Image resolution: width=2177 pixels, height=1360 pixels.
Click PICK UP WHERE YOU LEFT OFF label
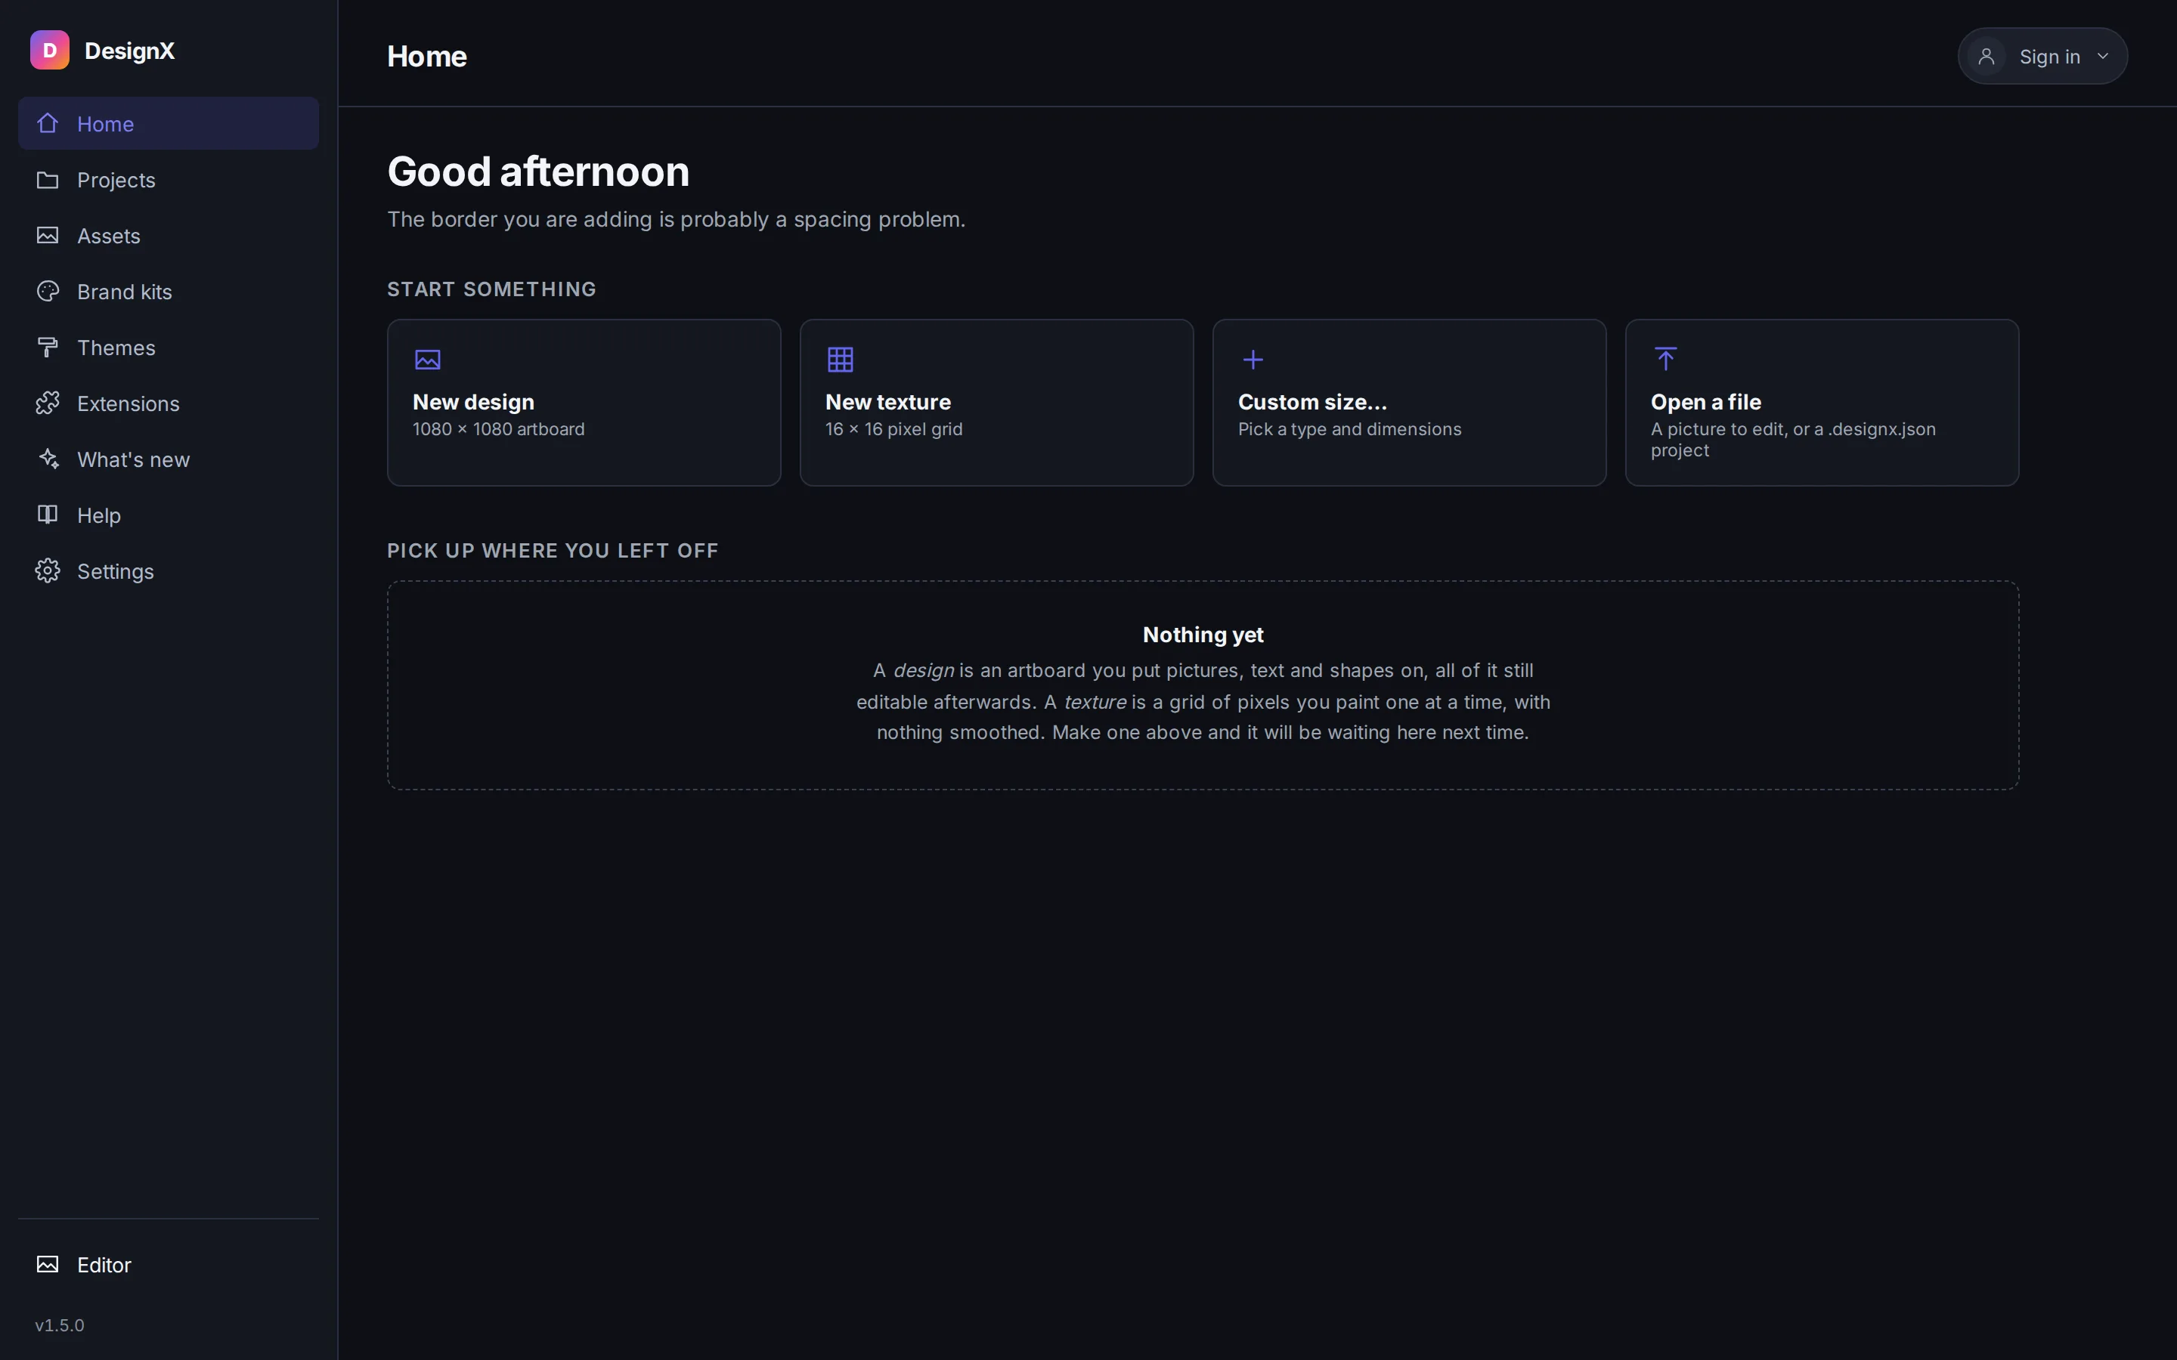[x=553, y=551]
